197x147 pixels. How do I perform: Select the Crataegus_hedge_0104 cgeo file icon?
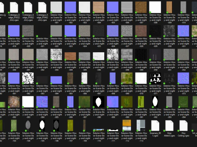(42, 7)
